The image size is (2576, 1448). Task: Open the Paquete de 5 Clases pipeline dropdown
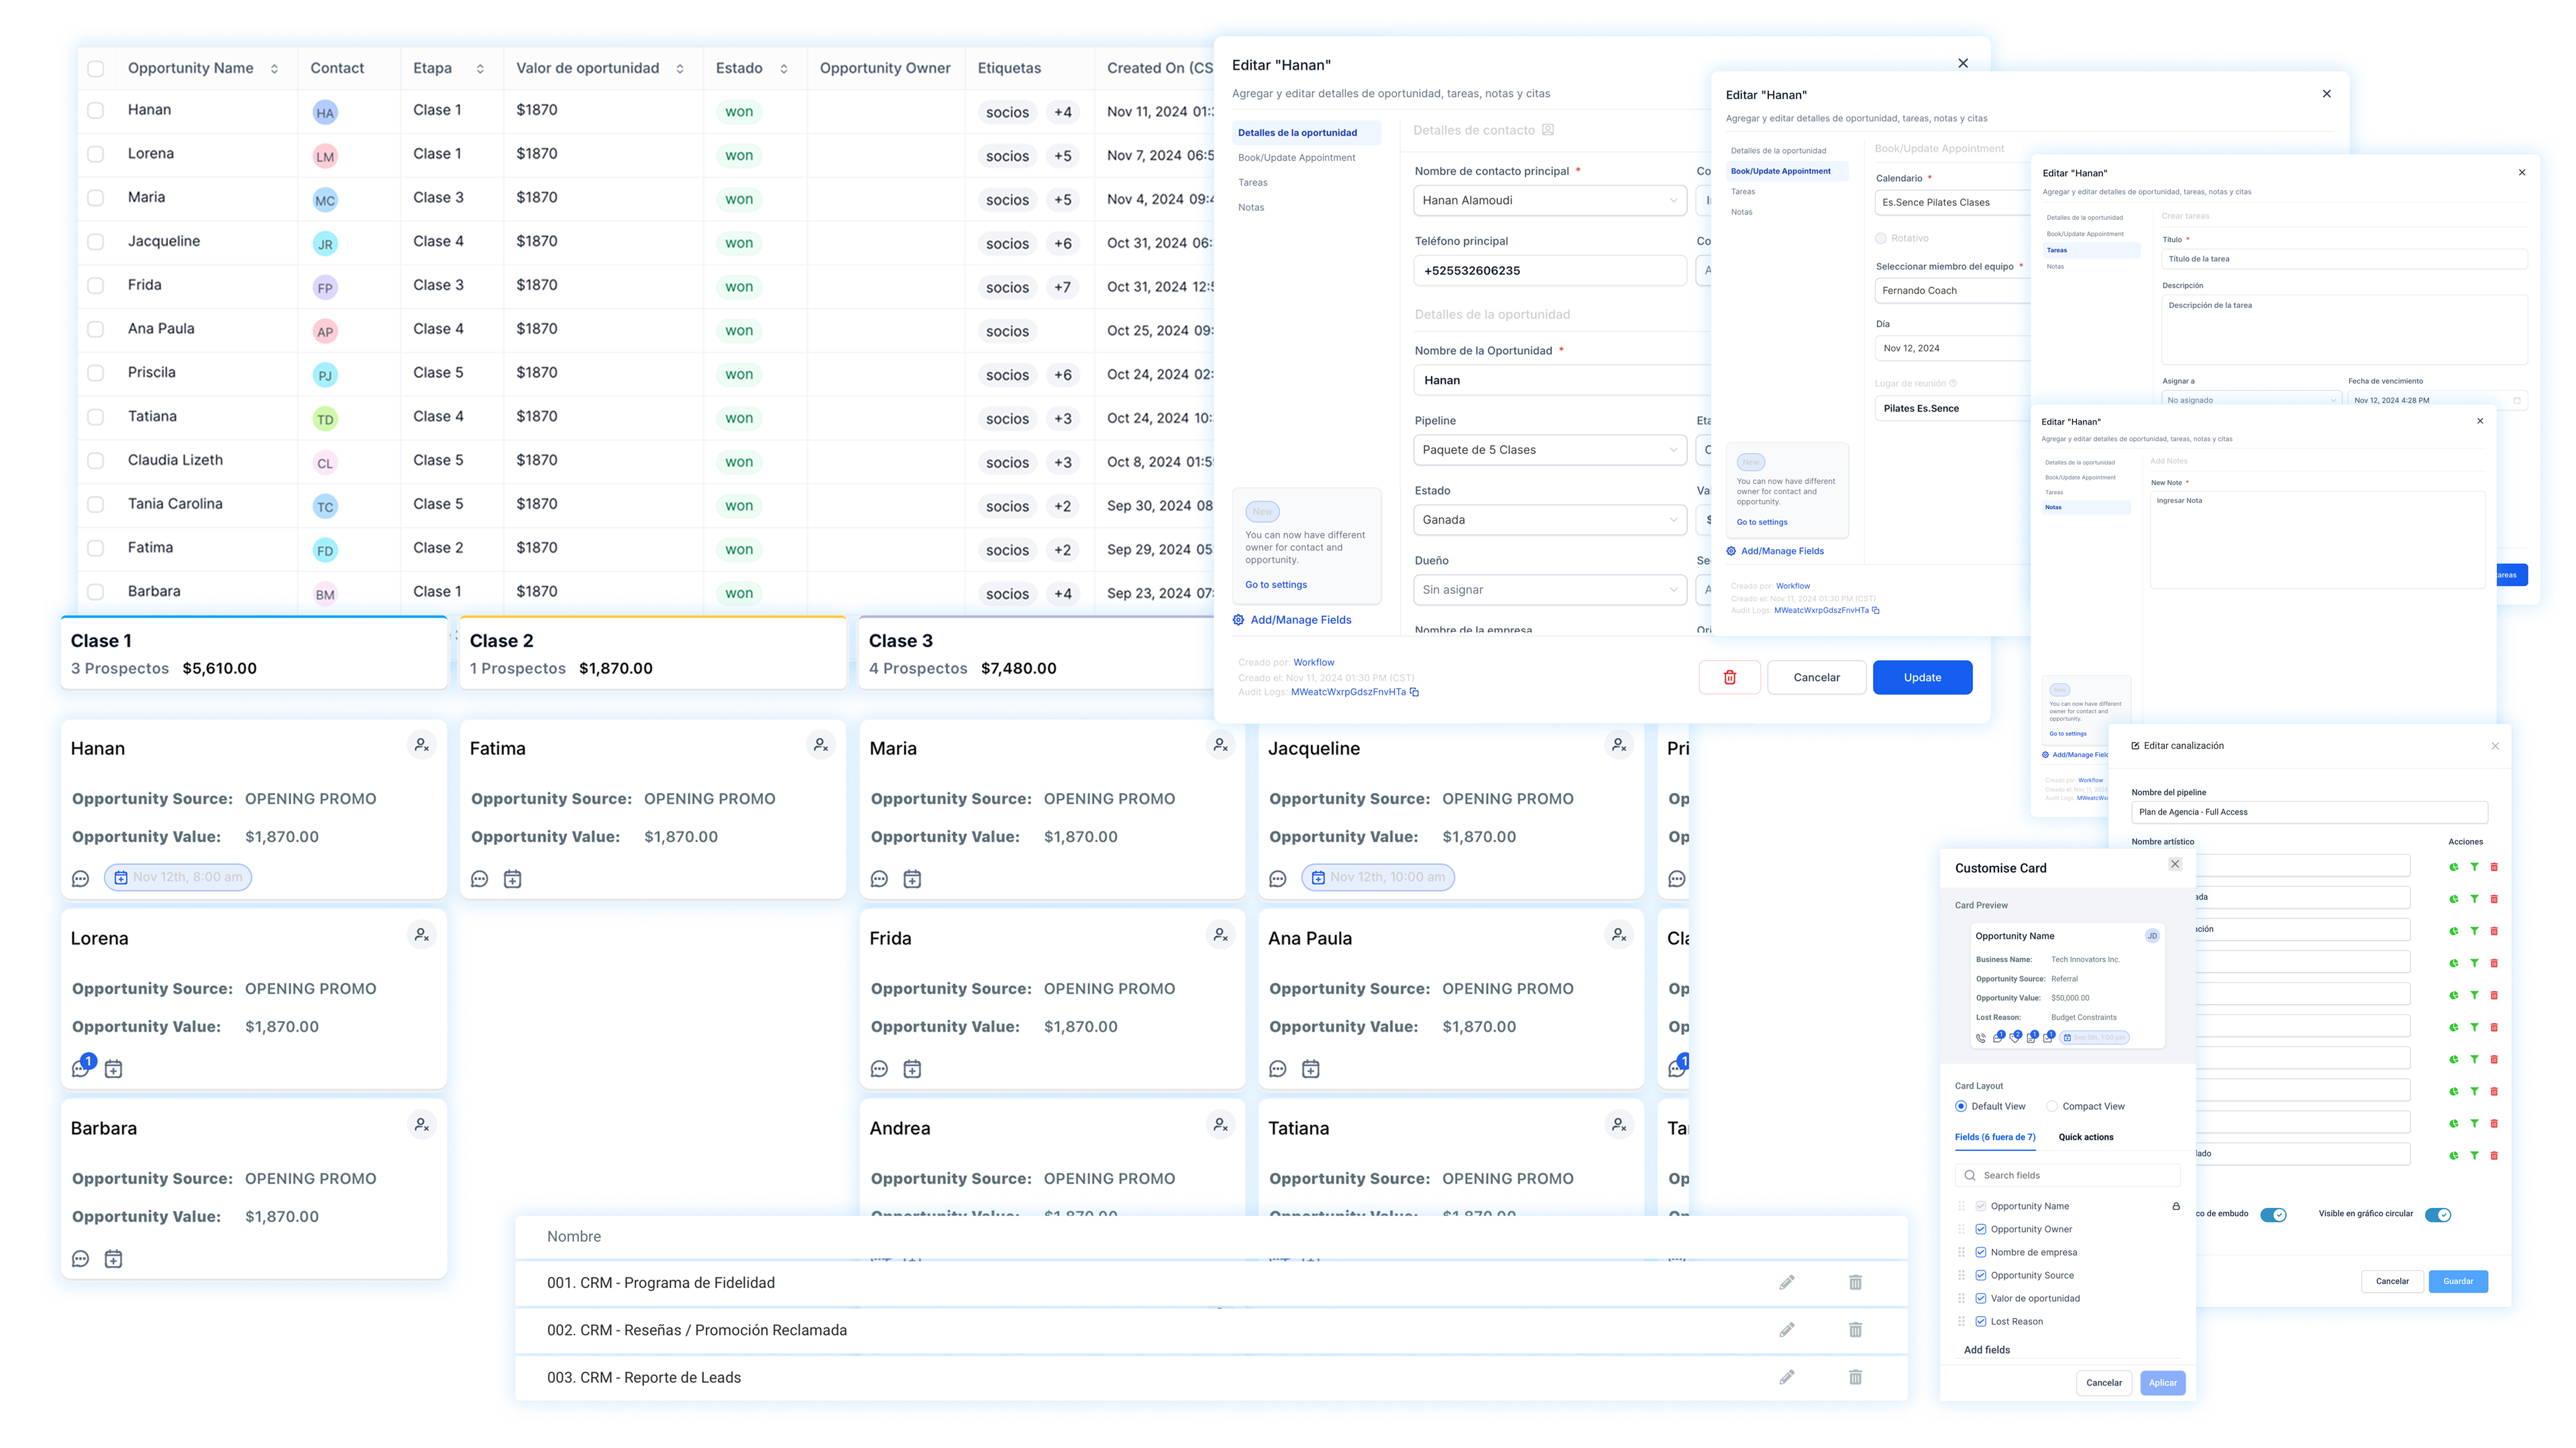point(1550,450)
